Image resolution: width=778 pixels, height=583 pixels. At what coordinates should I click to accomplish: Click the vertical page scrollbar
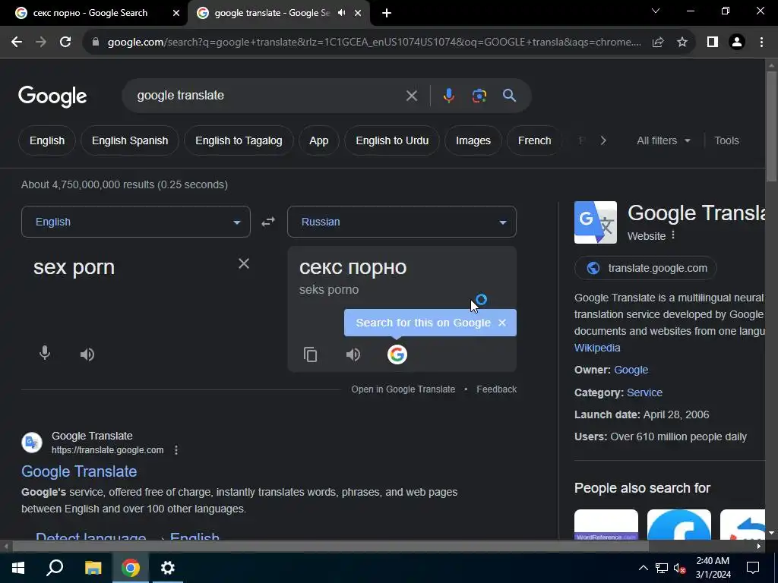point(772,127)
